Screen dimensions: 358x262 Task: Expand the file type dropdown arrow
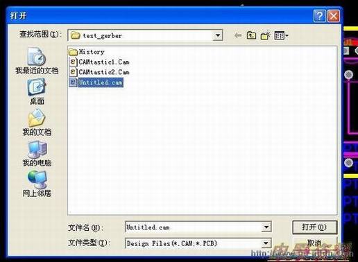coord(266,243)
